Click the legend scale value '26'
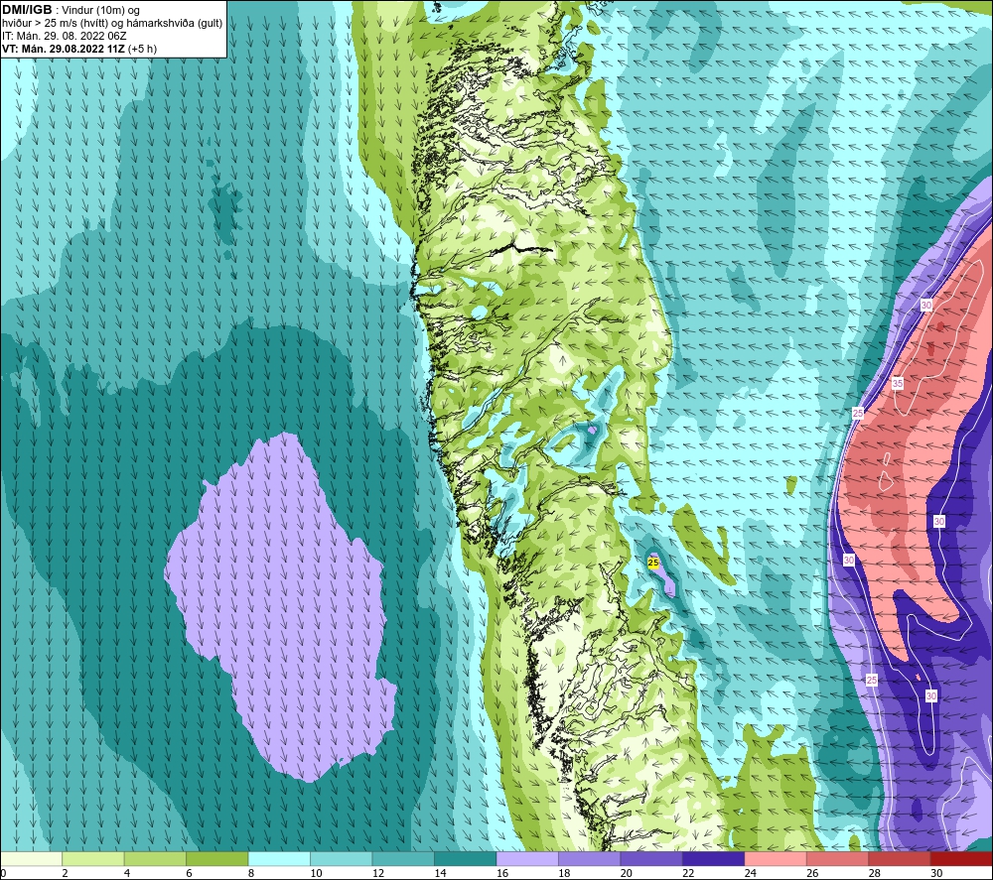993x880 pixels. 812,873
